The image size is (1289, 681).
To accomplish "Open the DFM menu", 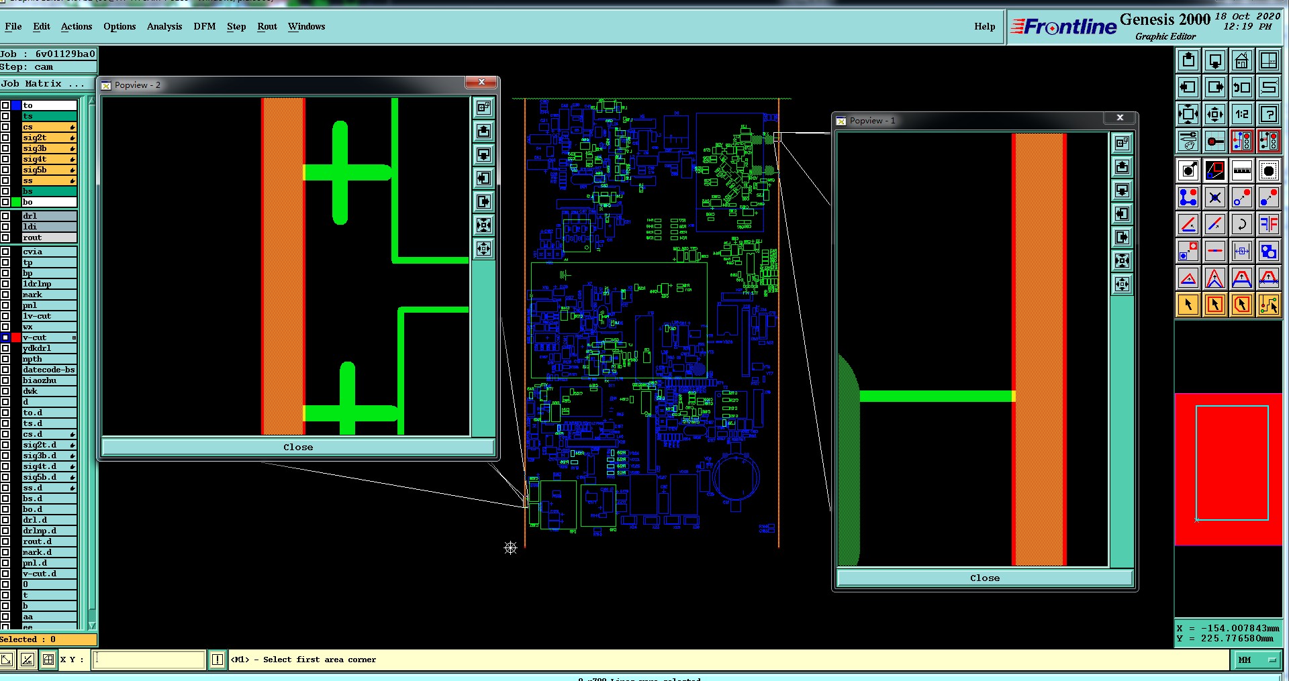I will pos(205,26).
